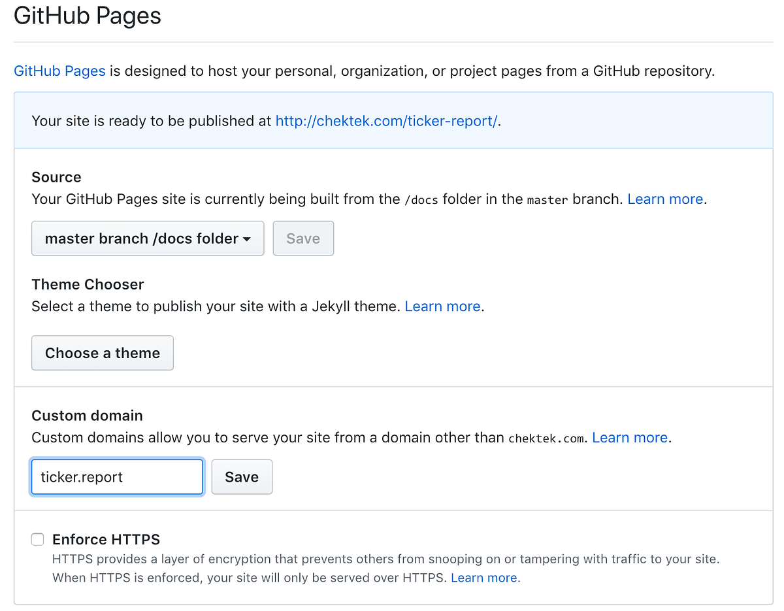Click the GitHub Pages page heading
This screenshot has height=611, width=784.
88,16
